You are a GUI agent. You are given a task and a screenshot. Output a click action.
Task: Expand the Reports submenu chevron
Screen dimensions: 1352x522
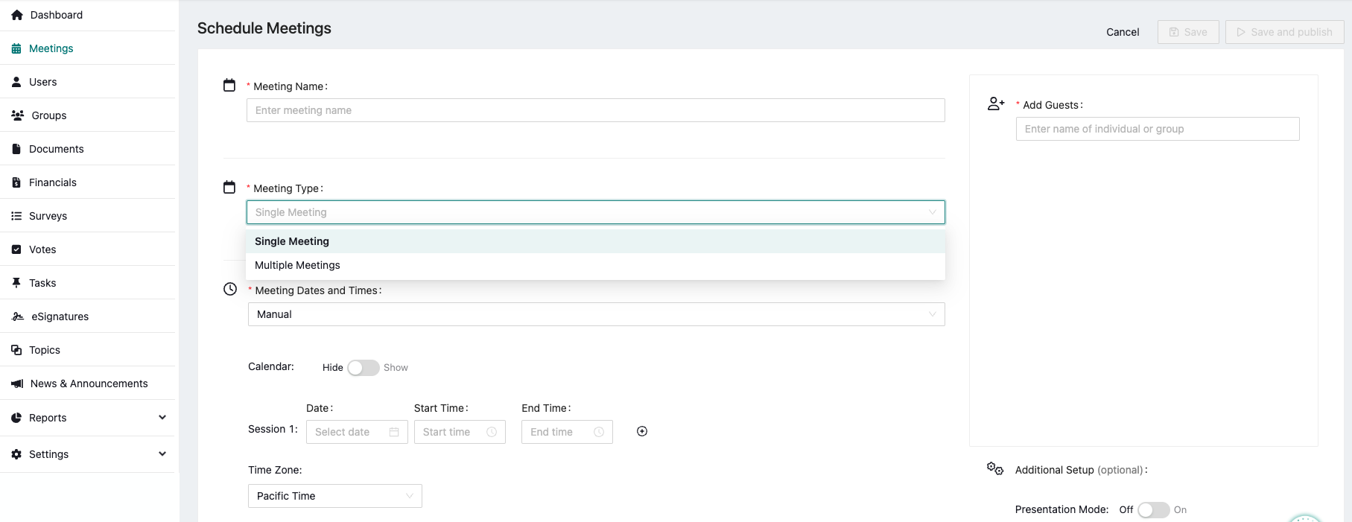(162, 418)
